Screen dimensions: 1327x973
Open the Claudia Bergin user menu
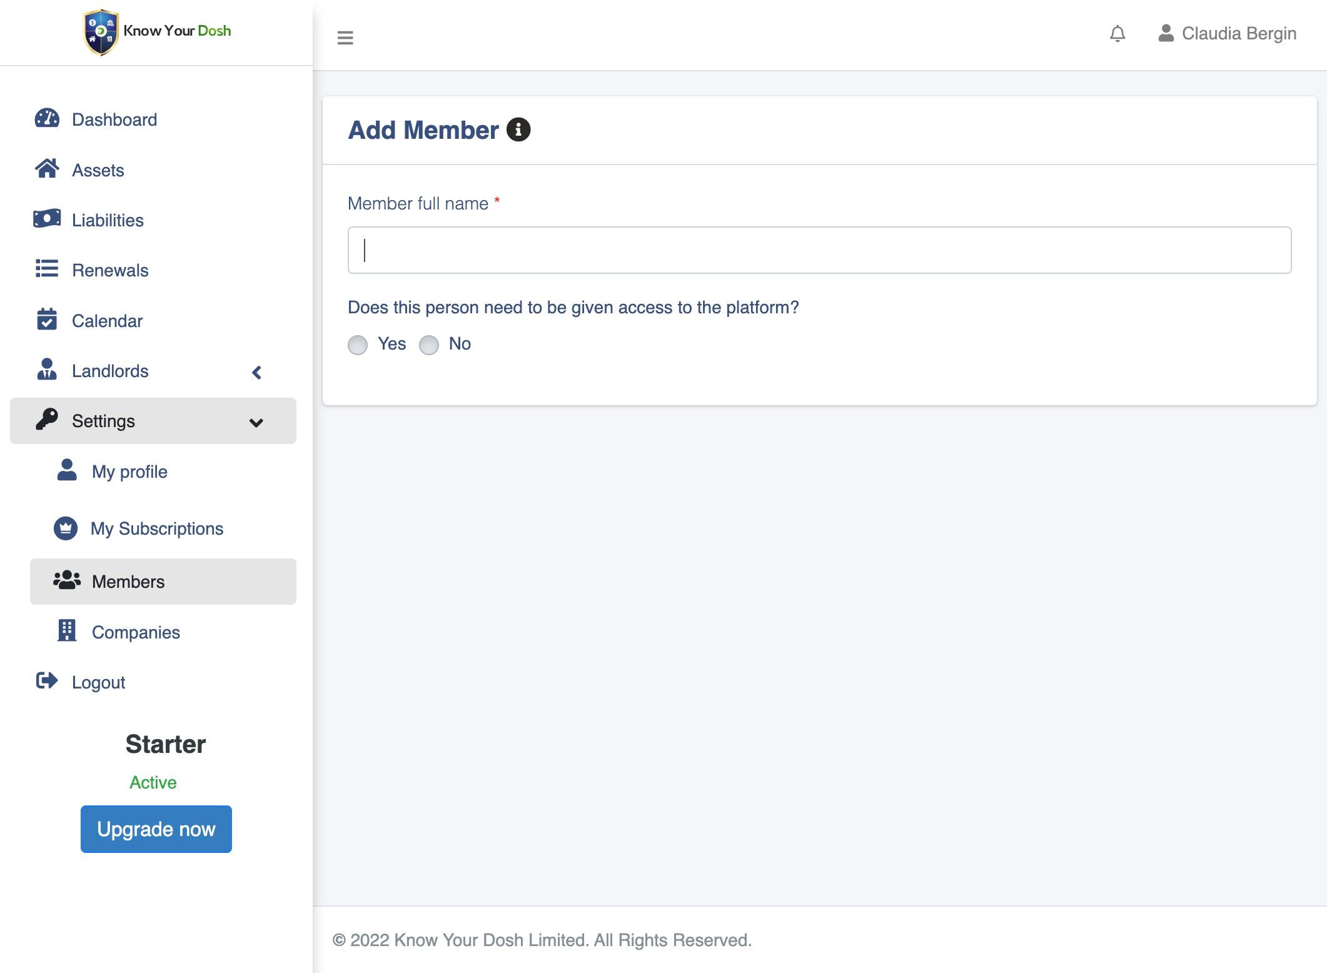tap(1227, 34)
